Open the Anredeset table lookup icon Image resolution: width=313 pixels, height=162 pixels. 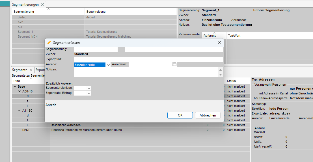[x=174, y=64]
